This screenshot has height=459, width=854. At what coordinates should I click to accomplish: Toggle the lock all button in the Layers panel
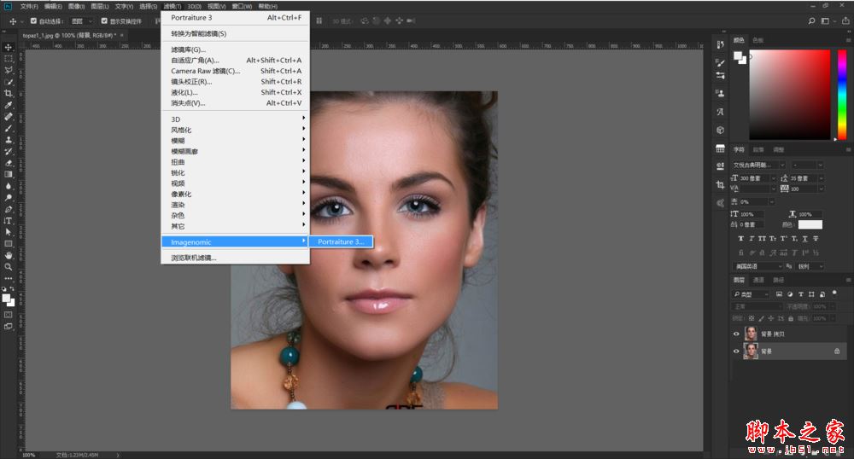click(x=790, y=318)
